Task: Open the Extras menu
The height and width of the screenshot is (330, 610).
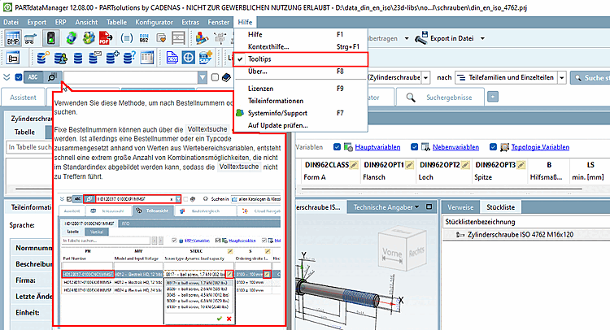Action: point(190,22)
